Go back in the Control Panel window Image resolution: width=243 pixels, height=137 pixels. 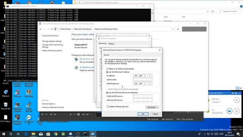coord(41,29)
